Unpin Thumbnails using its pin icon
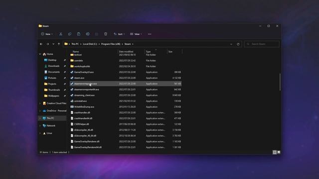Screen dimensions: 319x179 (x=65, y=90)
